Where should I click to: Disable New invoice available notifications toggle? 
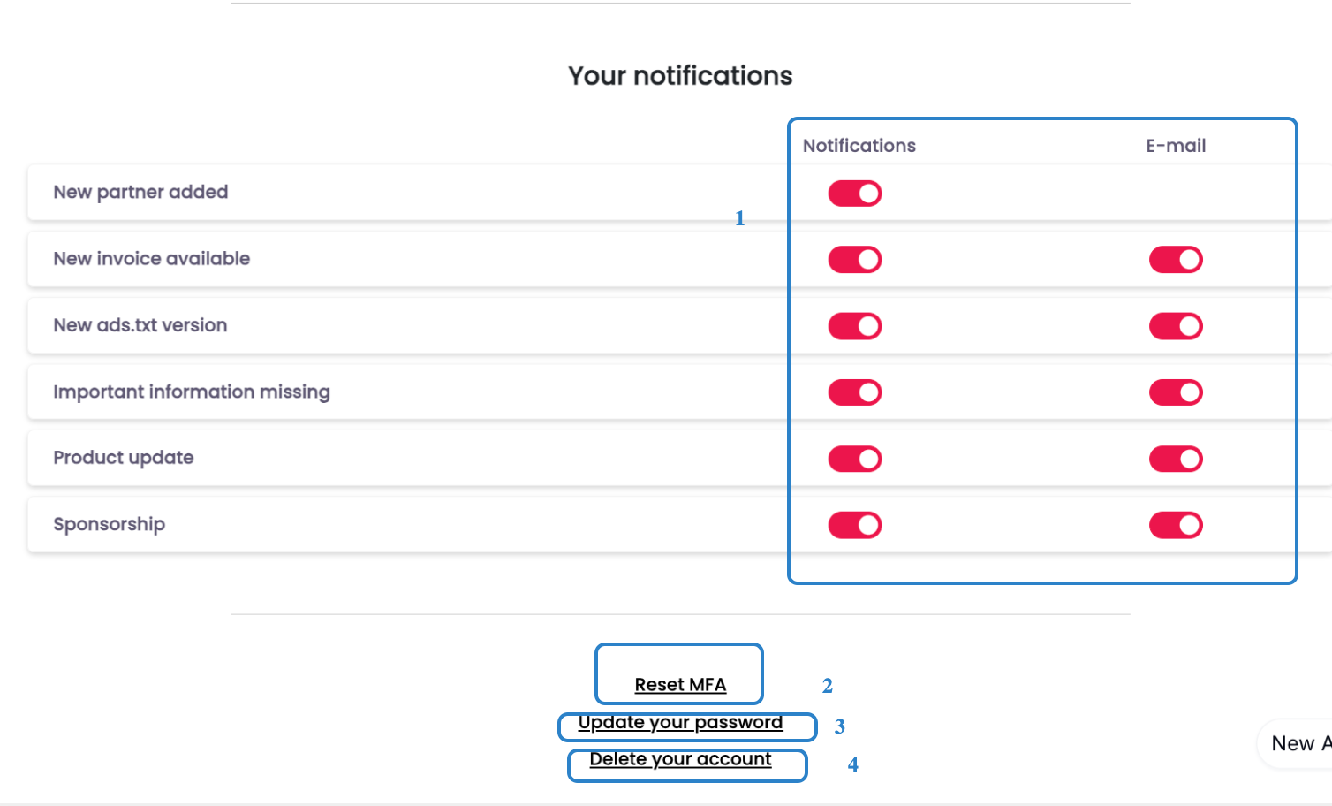pyautogui.click(x=854, y=260)
